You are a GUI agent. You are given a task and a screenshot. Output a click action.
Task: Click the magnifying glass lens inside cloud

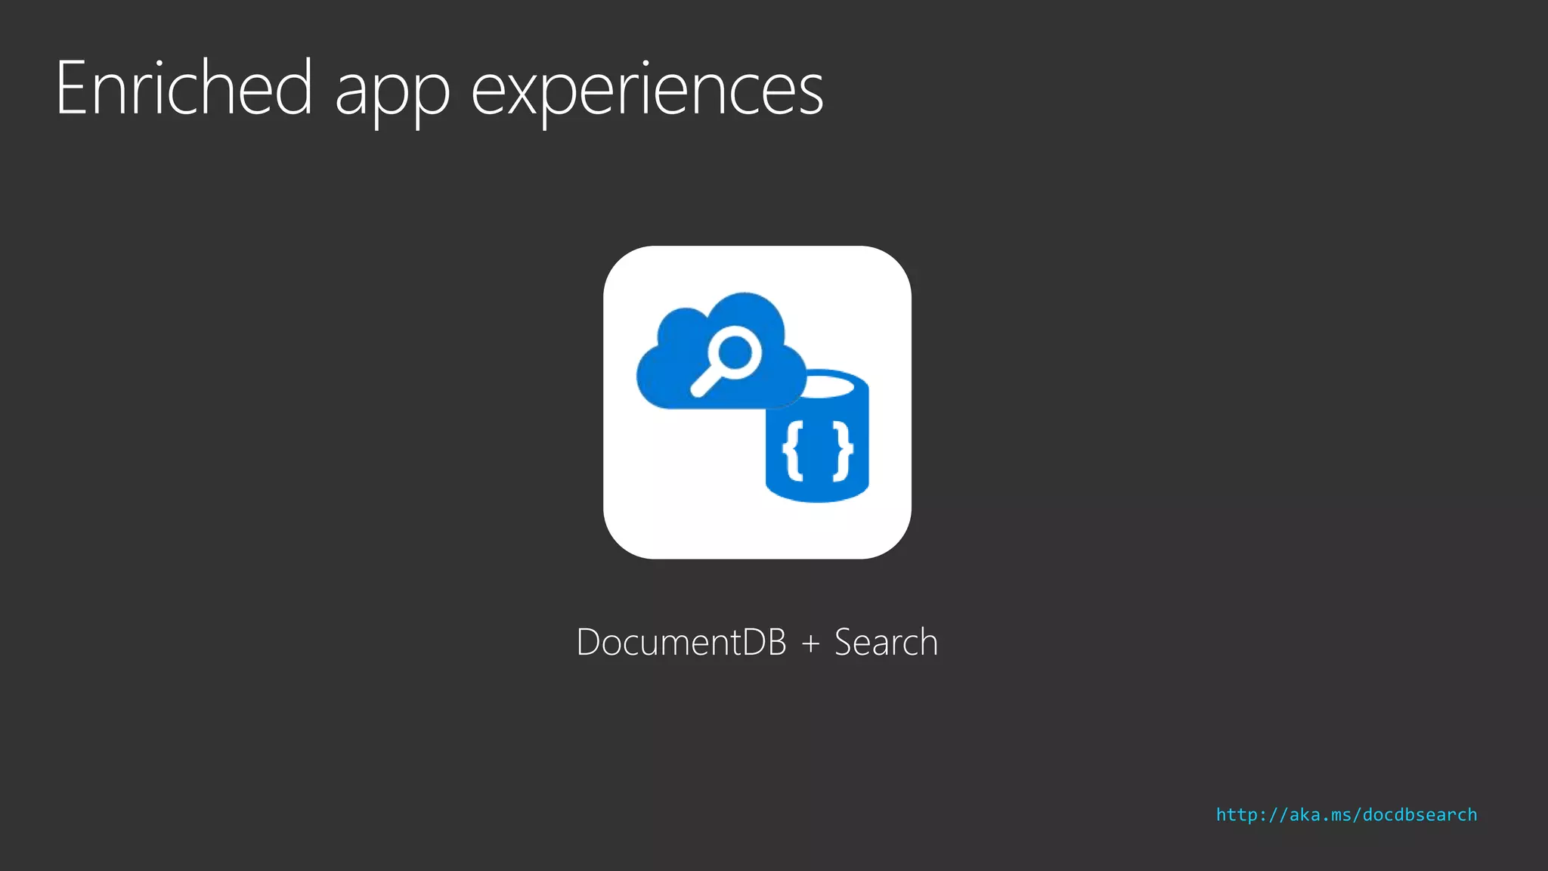point(734,354)
